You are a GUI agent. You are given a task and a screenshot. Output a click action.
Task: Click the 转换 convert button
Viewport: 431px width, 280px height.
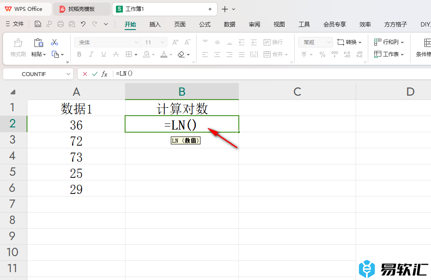pos(349,42)
